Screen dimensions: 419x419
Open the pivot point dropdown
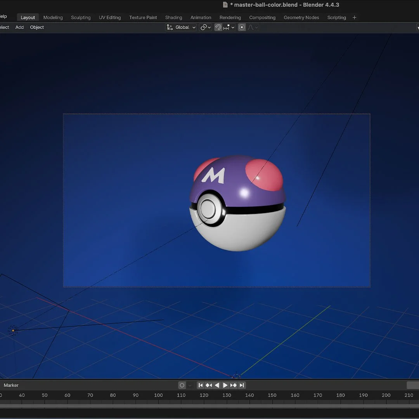tap(205, 28)
